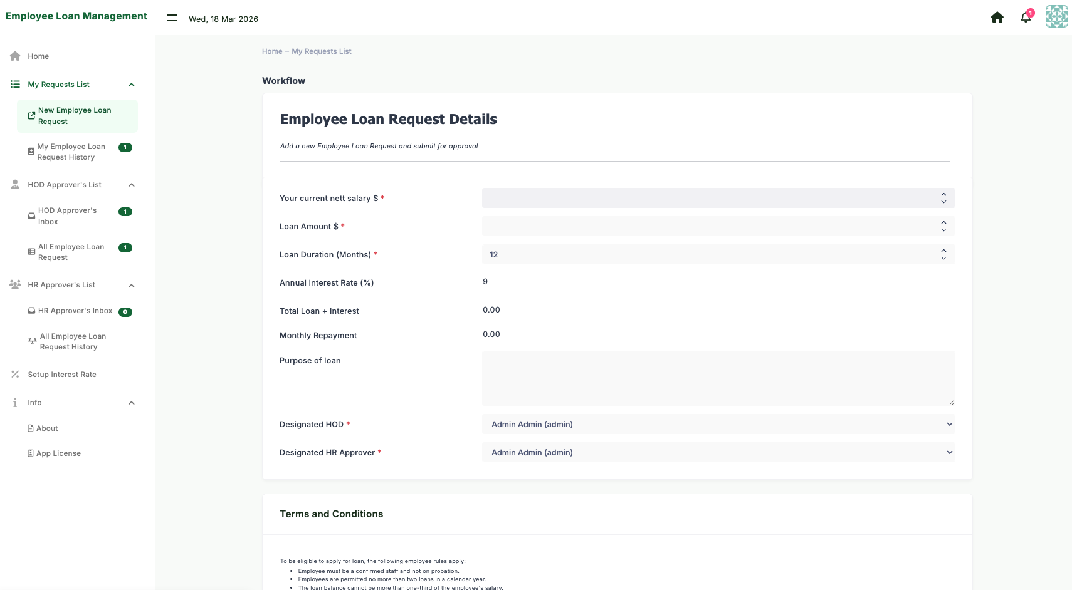Open the Designated HR Approver dropdown

pyautogui.click(x=718, y=453)
